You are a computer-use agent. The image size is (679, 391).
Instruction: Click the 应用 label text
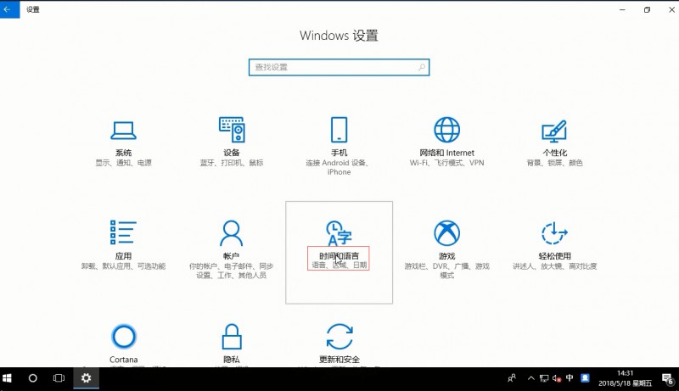[123, 256]
